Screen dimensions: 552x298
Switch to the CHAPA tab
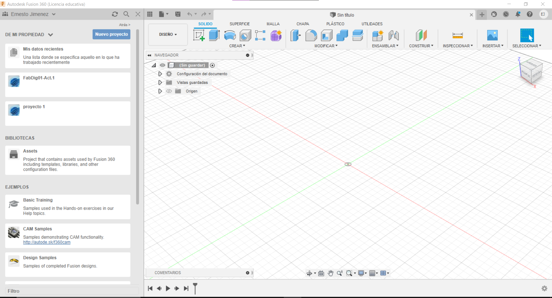pyautogui.click(x=303, y=24)
